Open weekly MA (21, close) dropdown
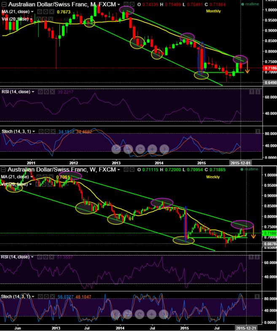This screenshot has width=277, height=331. (32, 177)
